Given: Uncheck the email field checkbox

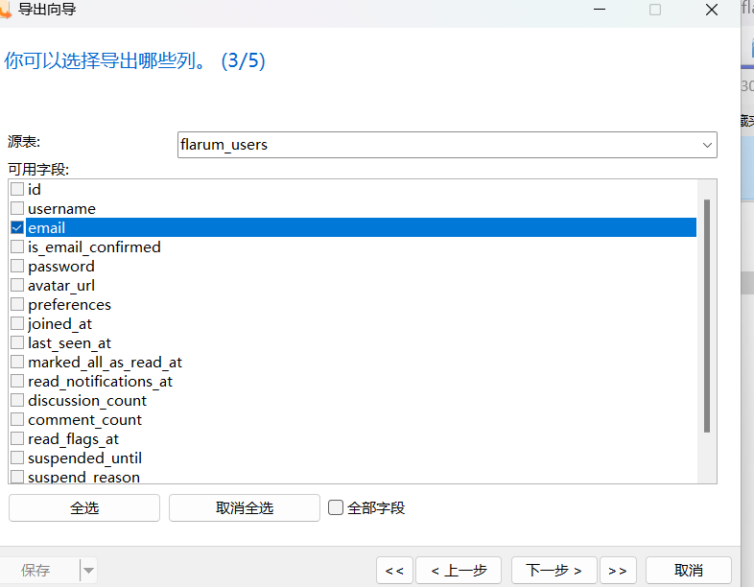Looking at the screenshot, I should pyautogui.click(x=17, y=227).
